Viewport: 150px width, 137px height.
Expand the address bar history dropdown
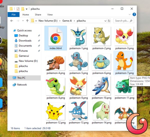point(105,21)
